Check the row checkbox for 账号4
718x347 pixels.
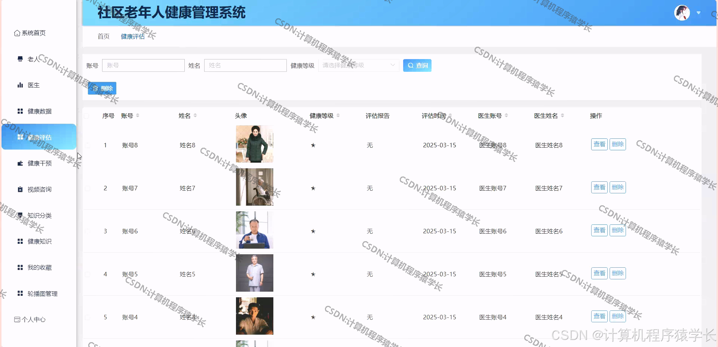click(88, 317)
